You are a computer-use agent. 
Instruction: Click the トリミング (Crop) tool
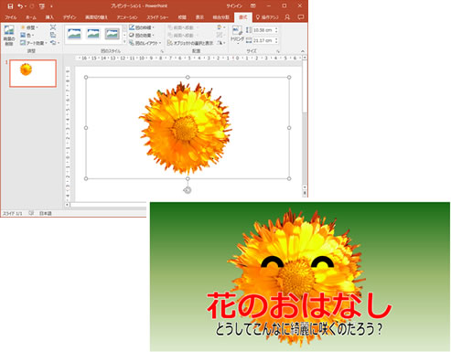coord(237,35)
